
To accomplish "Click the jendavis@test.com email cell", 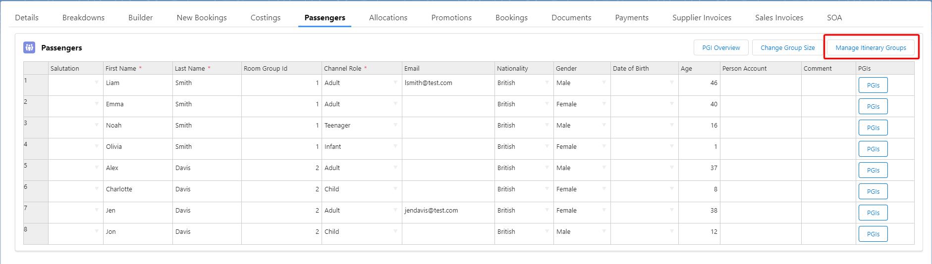I will coord(448,213).
